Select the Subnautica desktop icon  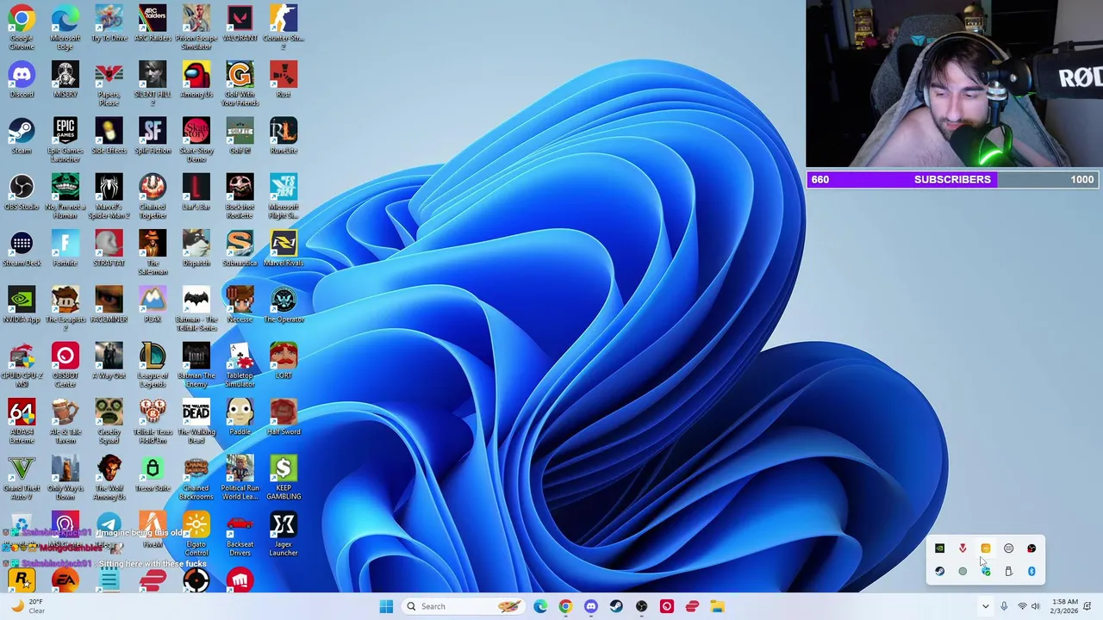click(240, 248)
